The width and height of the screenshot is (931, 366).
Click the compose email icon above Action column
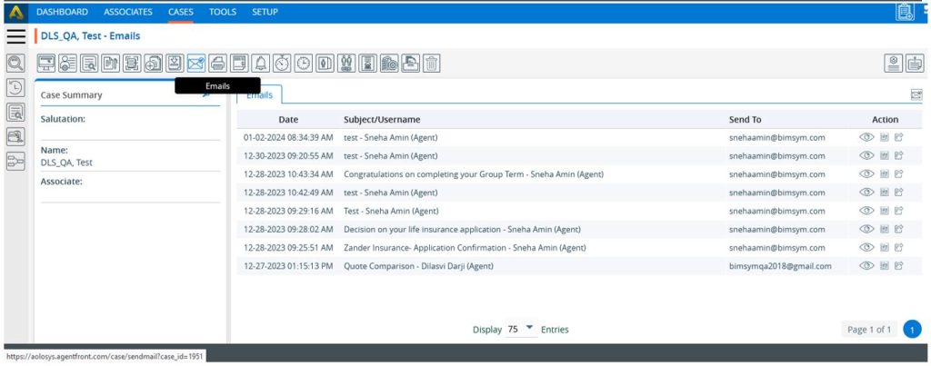pyautogui.click(x=916, y=94)
